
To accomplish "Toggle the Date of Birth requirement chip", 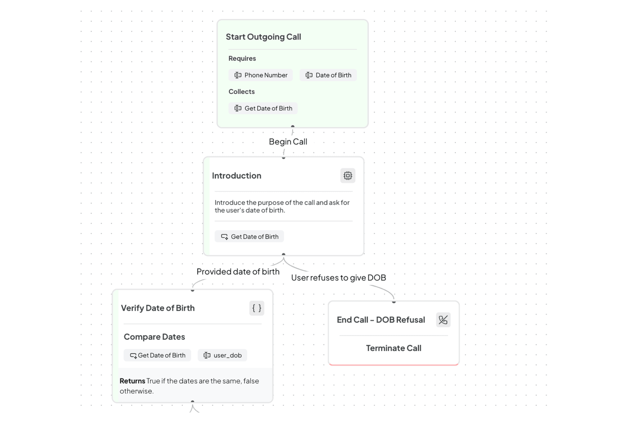I will (x=328, y=75).
